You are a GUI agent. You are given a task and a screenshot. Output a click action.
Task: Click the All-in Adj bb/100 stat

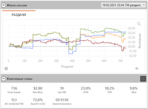[x=14, y=102]
